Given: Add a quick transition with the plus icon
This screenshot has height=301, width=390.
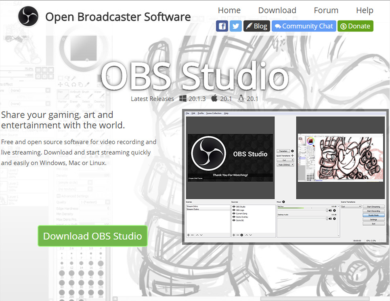Looking at the screenshot, I should pyautogui.click(x=292, y=156).
